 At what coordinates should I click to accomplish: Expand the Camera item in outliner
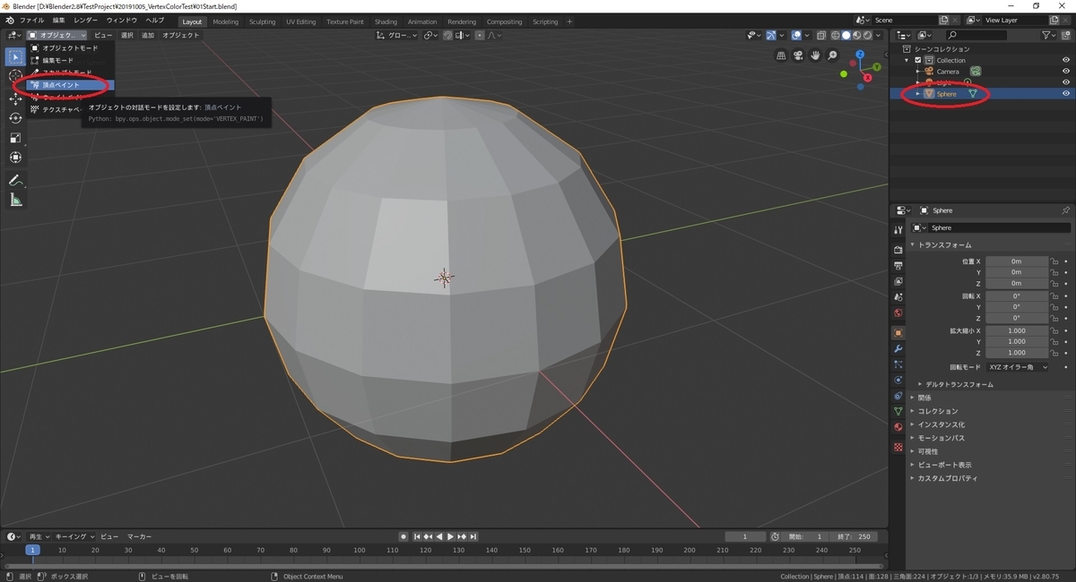917,71
